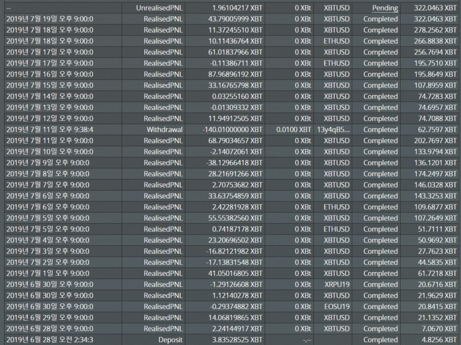This screenshot has width=461, height=345.
Task: Click balance 195.8649 XBT
Action: pos(435,74)
